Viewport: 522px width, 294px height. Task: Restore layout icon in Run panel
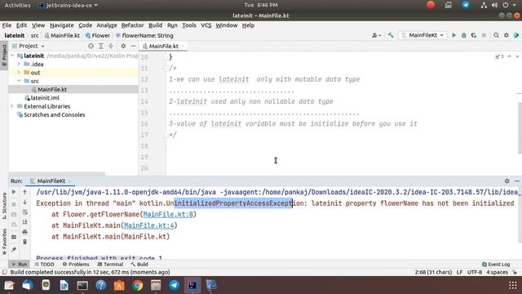point(14,237)
